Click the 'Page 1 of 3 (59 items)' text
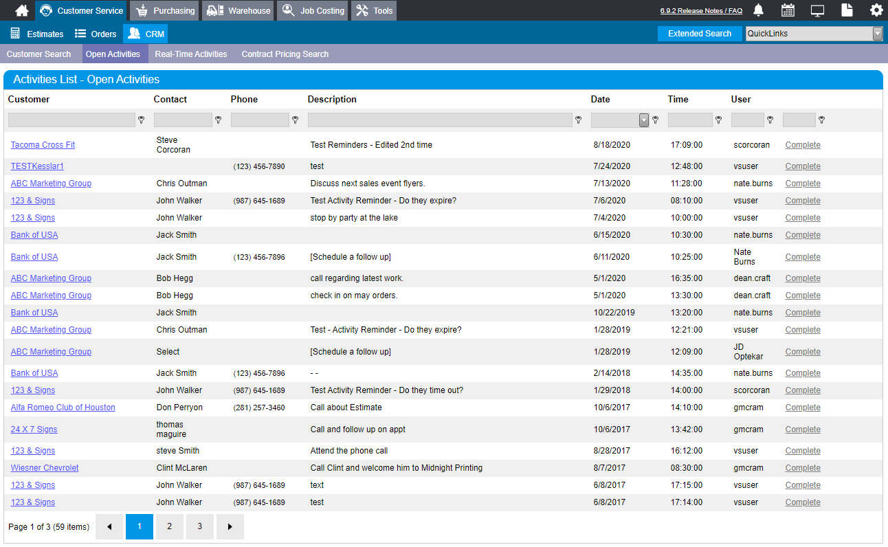This screenshot has width=888, height=547. point(49,527)
